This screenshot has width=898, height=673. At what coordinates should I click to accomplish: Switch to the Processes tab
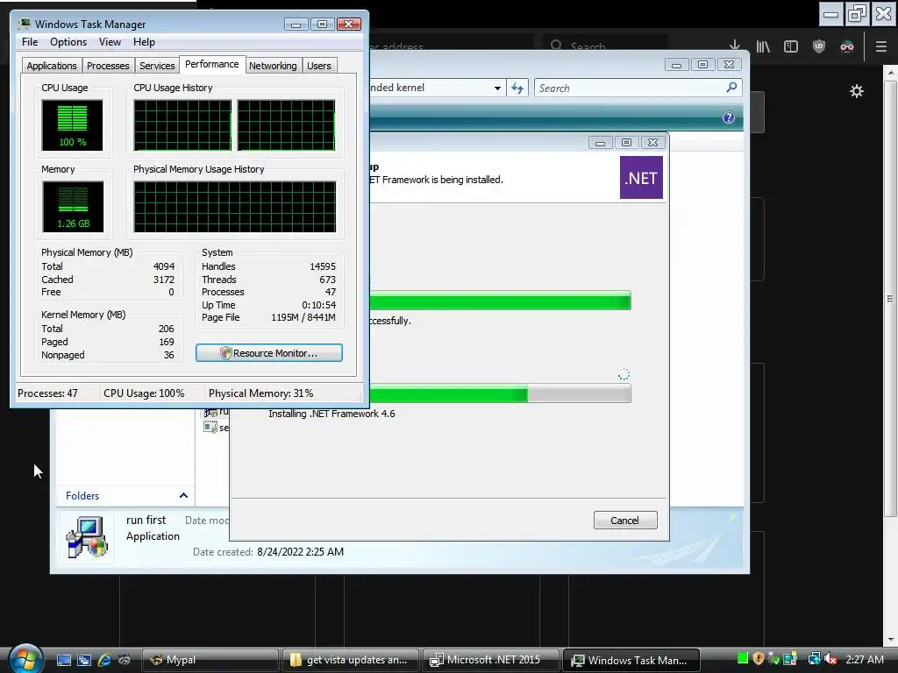click(108, 66)
